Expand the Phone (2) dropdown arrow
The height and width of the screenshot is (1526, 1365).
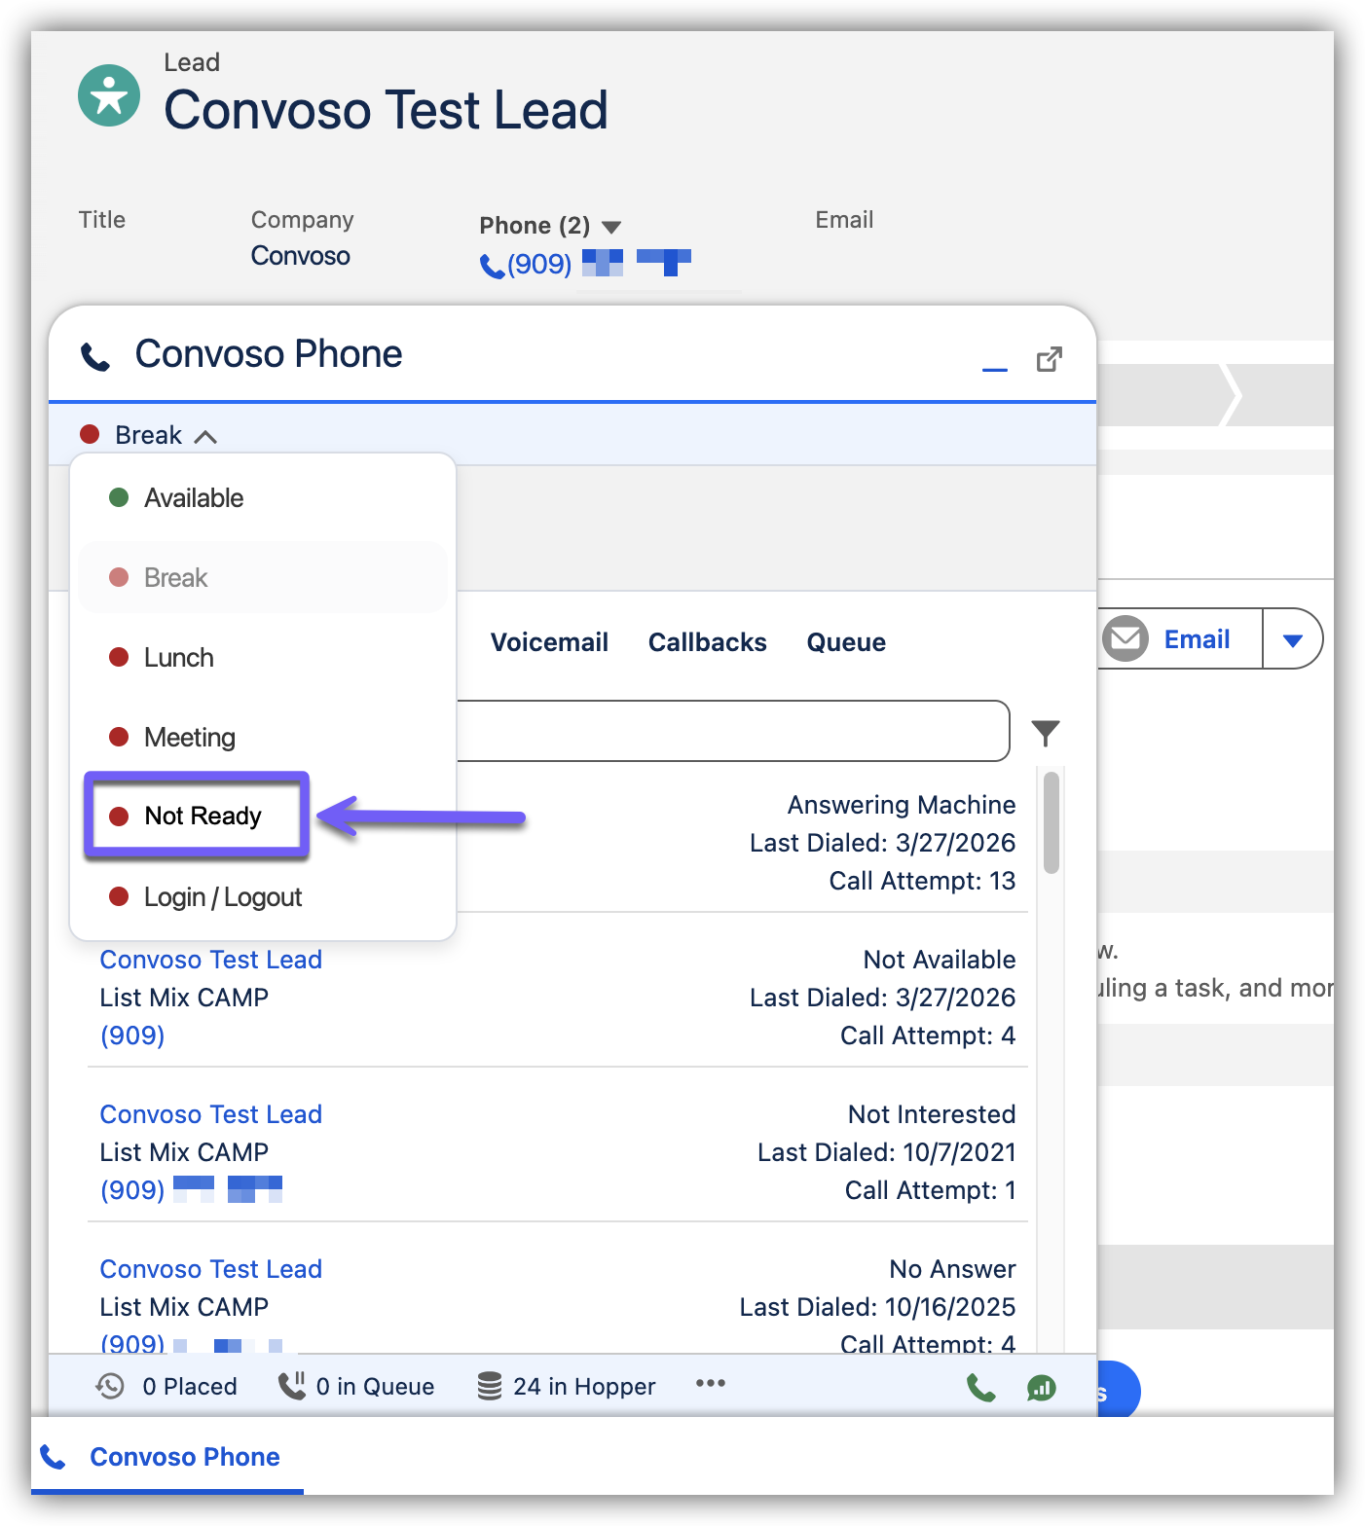coord(611,228)
